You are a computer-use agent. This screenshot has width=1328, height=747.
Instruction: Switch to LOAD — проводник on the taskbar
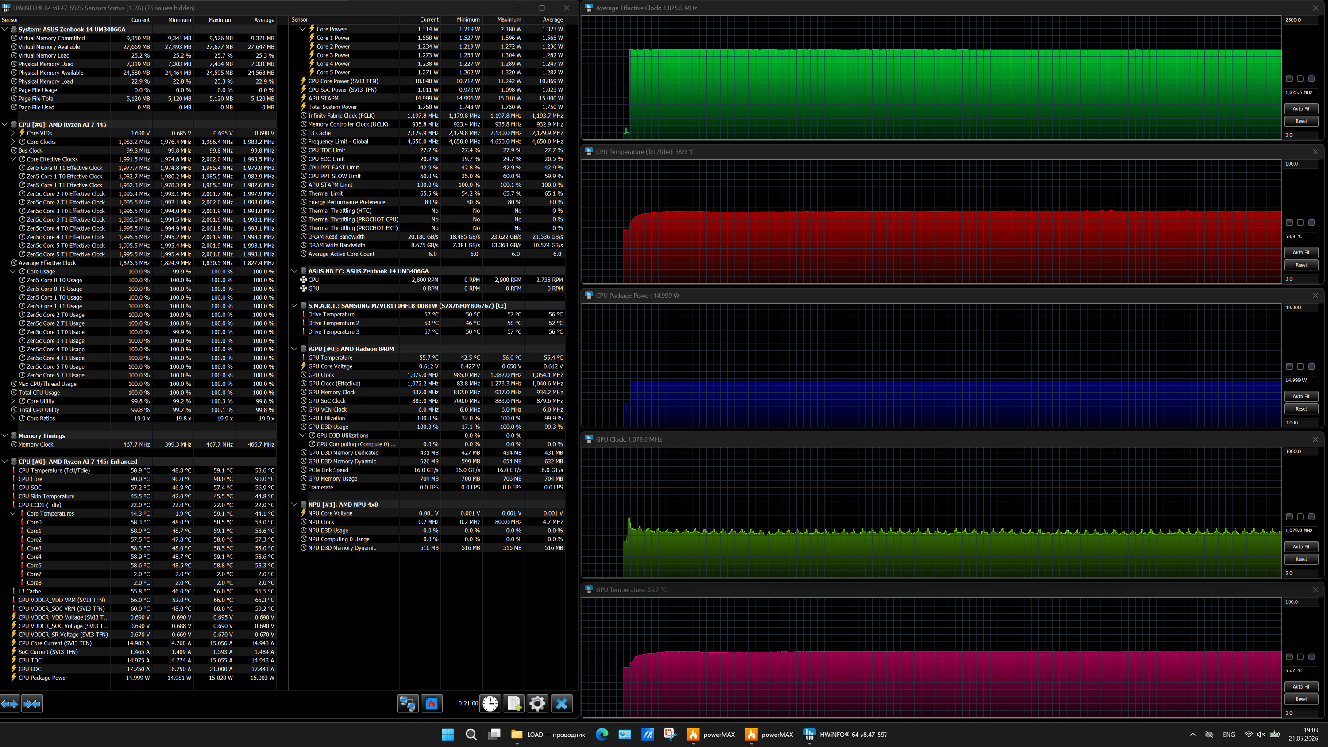(548, 735)
